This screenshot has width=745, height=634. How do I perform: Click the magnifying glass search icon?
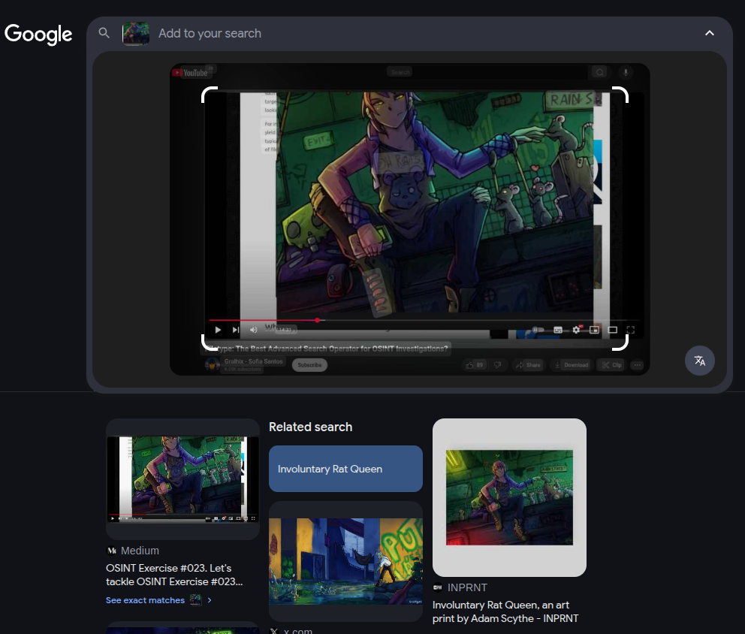pos(104,33)
